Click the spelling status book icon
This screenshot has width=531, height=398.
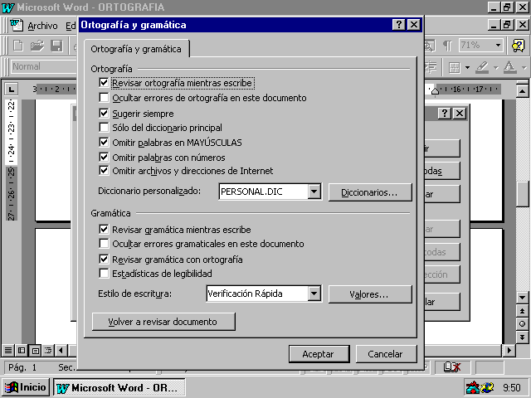click(452, 366)
